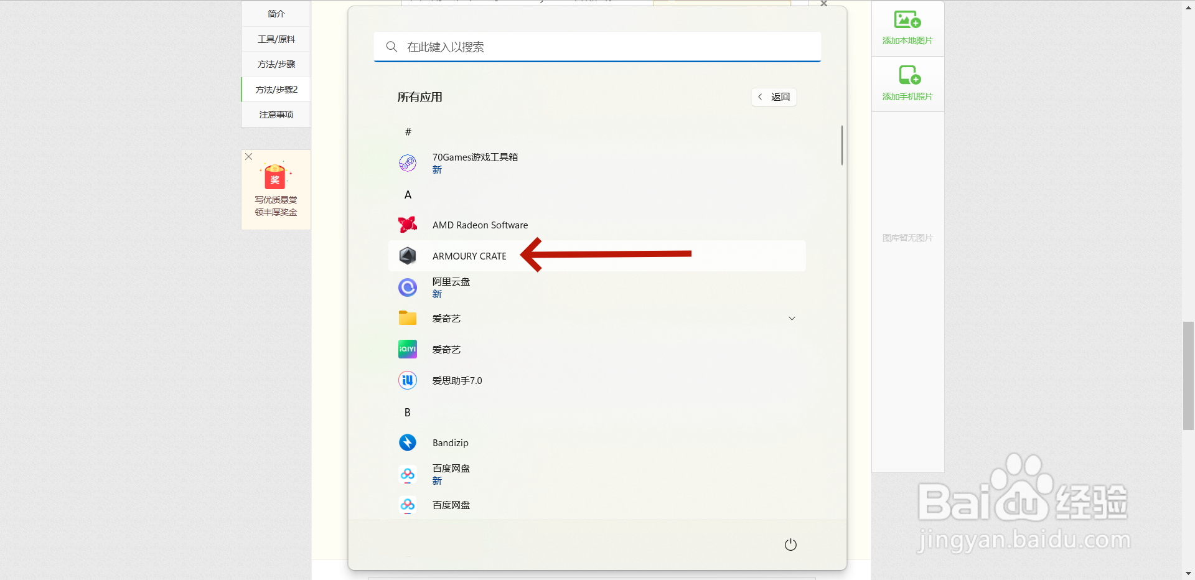Image resolution: width=1195 pixels, height=580 pixels.
Task: Open the 爱奇艺 yellow folder icon
Action: pos(408,318)
